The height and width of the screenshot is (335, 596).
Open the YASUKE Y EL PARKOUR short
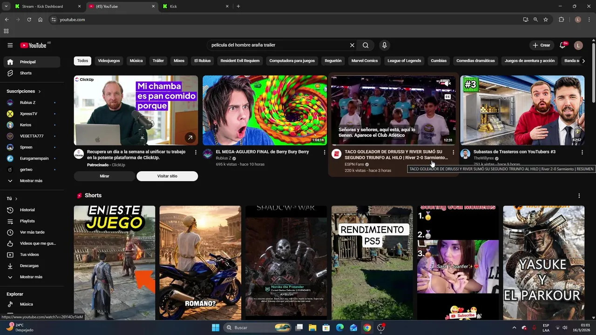543,263
